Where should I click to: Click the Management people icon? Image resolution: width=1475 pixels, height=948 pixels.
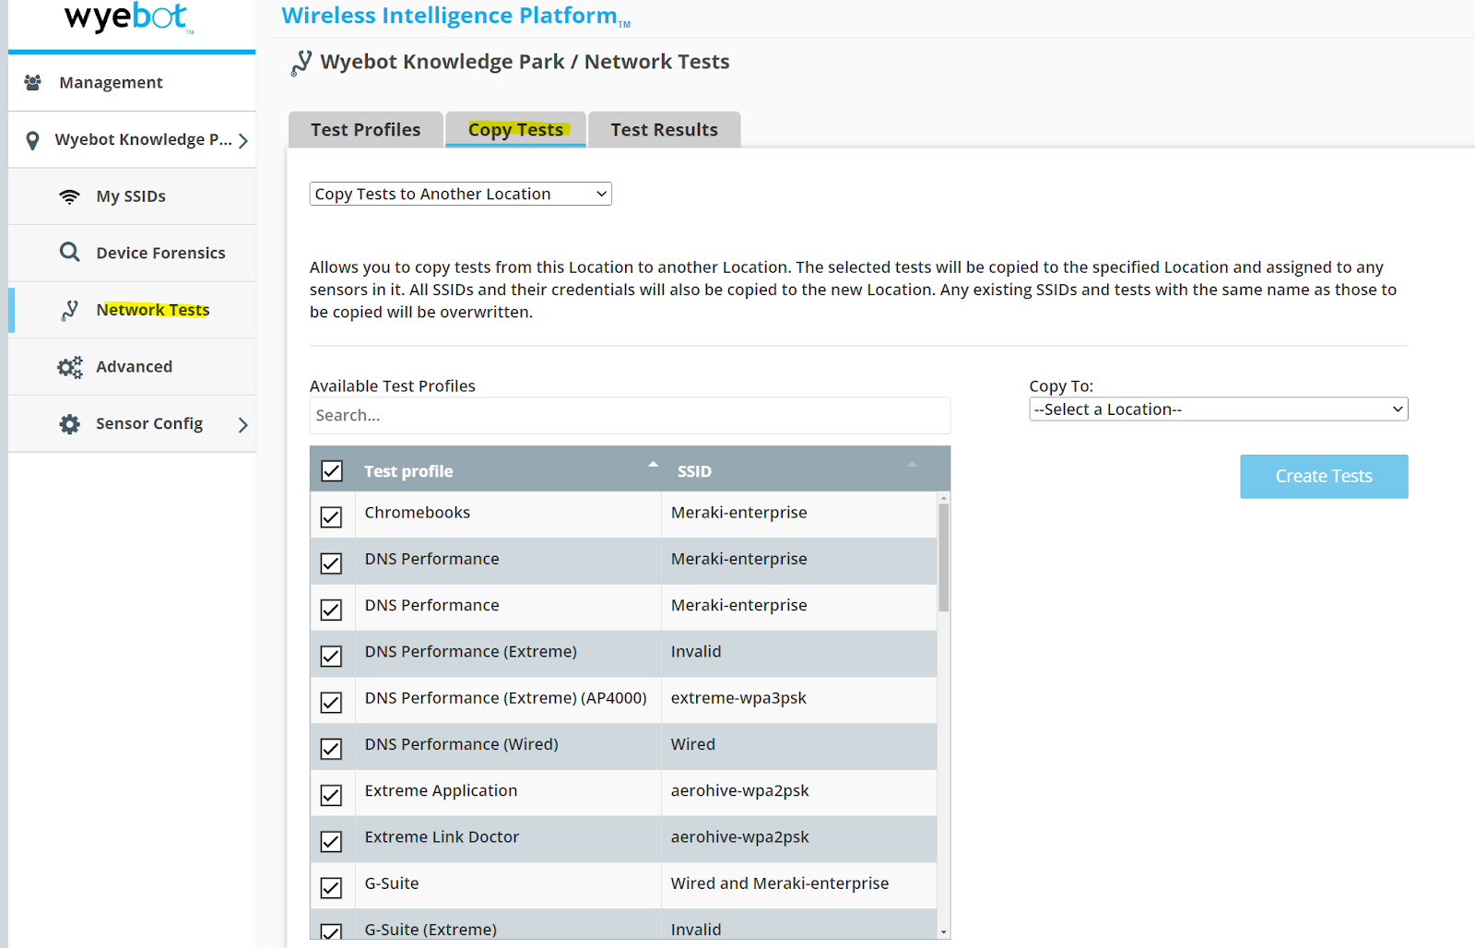(x=33, y=83)
